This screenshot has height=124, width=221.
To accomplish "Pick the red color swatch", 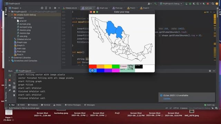I will [x=93, y=66].
